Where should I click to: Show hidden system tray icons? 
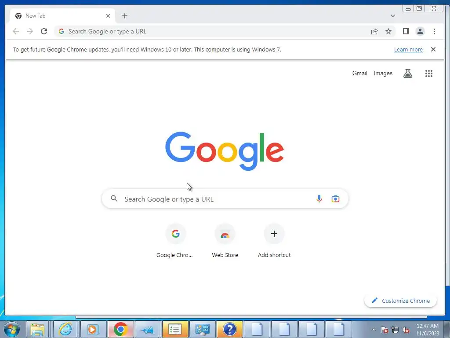[374, 330]
